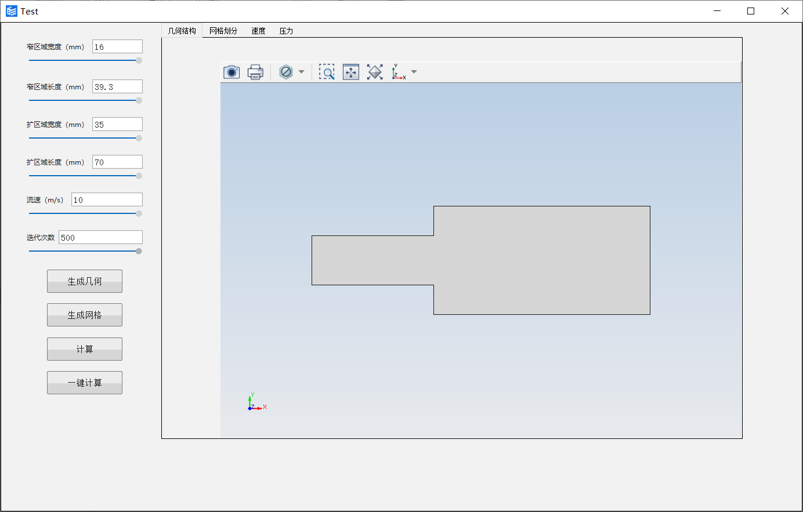Close the Test window
The height and width of the screenshot is (512, 803).
785,11
